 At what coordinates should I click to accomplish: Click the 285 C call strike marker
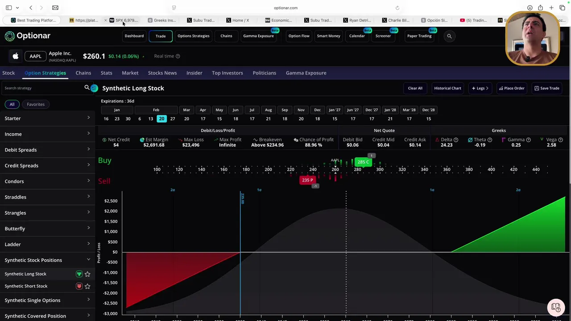tap(363, 162)
